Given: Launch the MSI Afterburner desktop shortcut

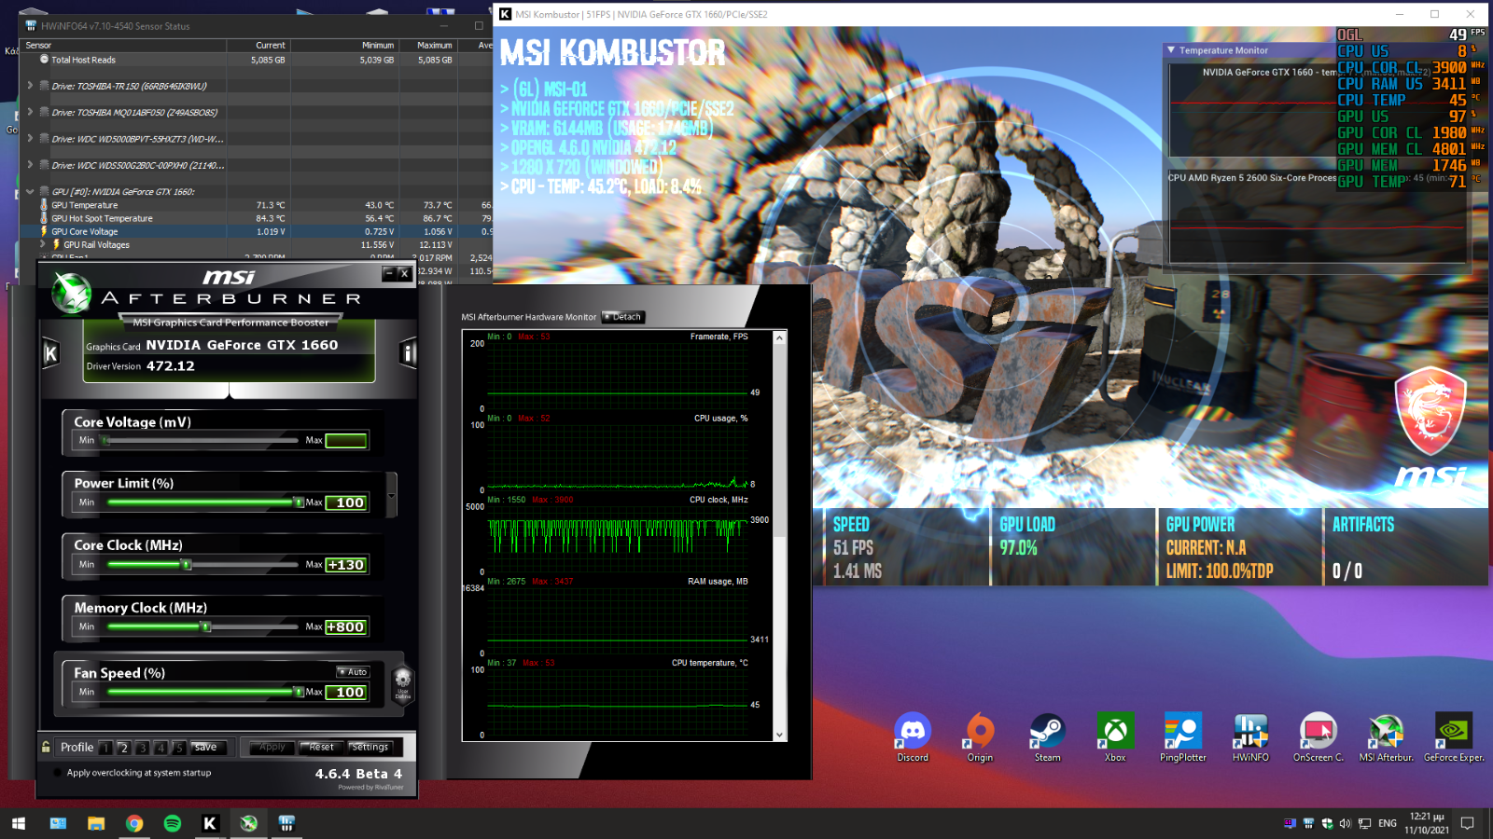Looking at the screenshot, I should tap(1386, 737).
